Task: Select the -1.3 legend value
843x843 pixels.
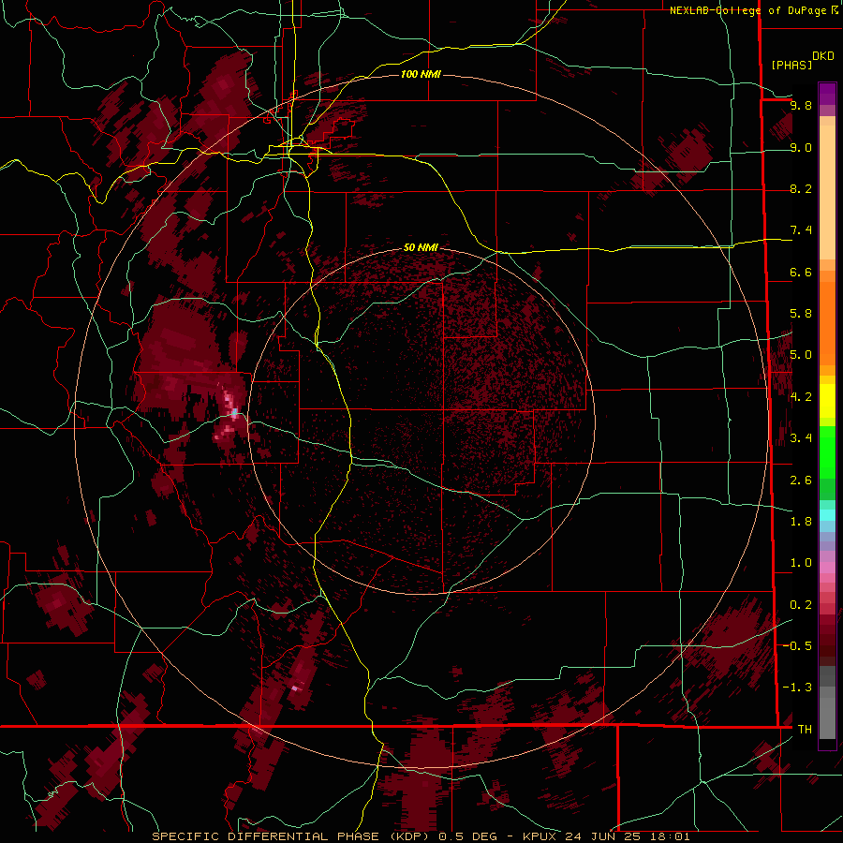Action: coord(798,688)
